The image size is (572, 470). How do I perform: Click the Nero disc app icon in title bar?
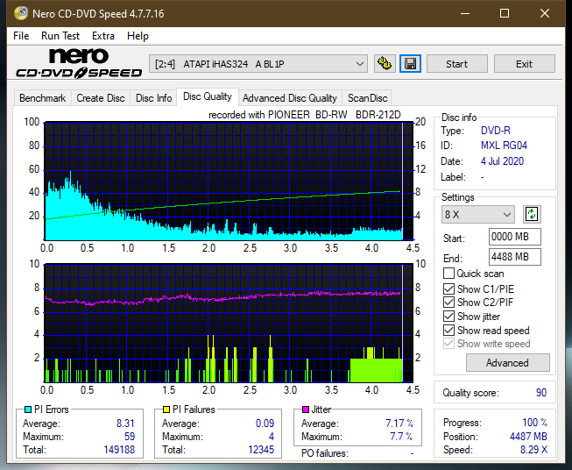click(21, 13)
